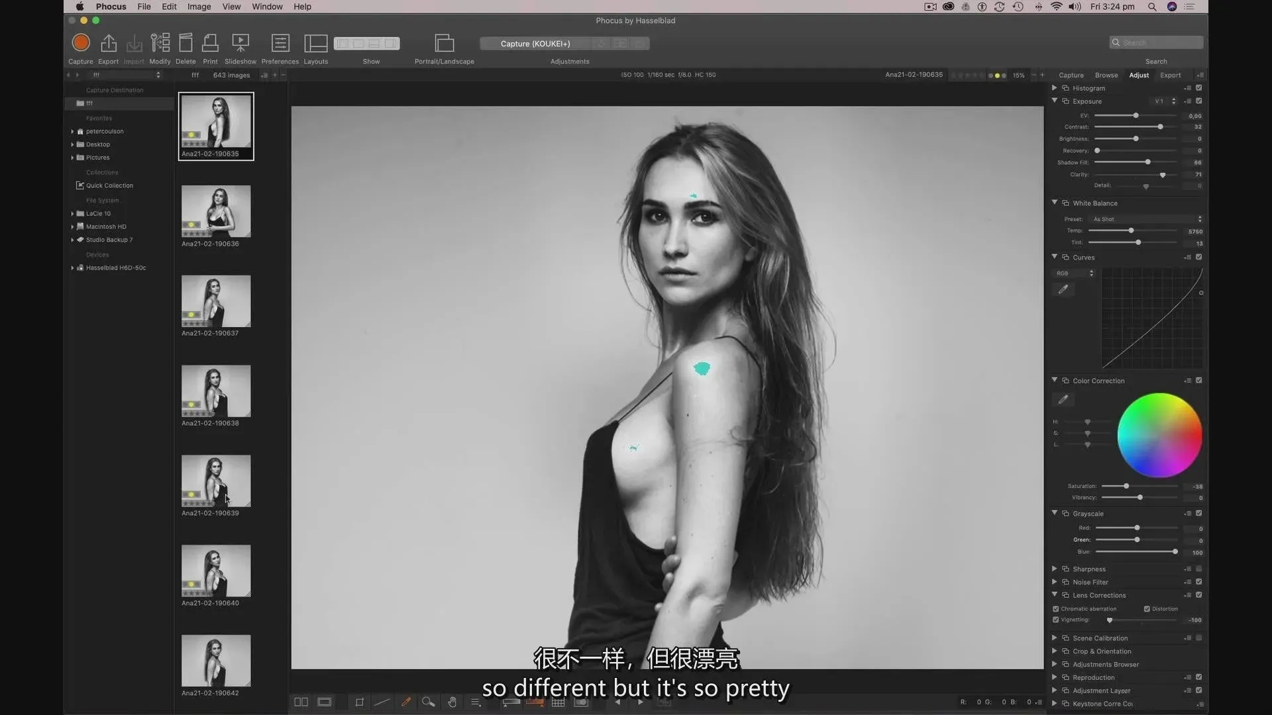Viewport: 1272px width, 715px height.
Task: Start the Slideshow from the toolbar
Action: click(x=240, y=43)
